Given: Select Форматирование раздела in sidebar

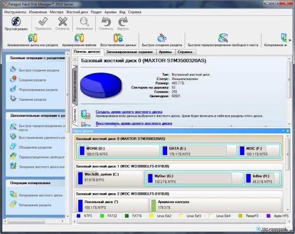Looking at the screenshot, I should pos(34,89).
